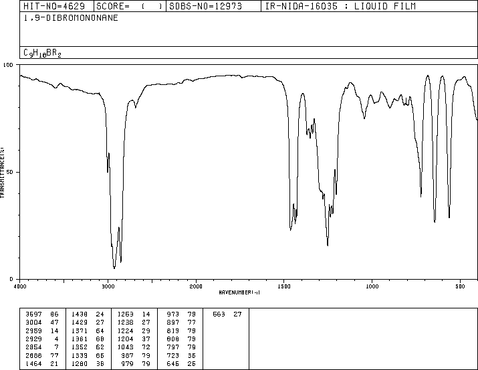Image resolution: width=478 pixels, height=370 pixels.
Task: Select peak entry 1043 in the table
Action: pos(134,347)
